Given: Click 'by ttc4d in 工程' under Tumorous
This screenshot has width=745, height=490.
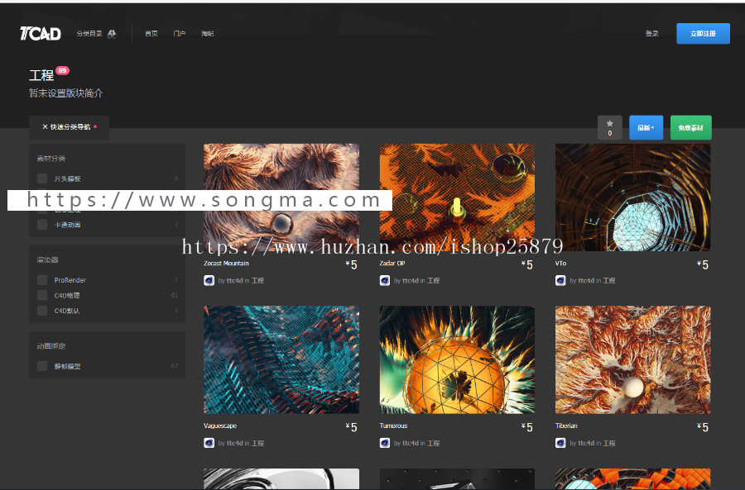Looking at the screenshot, I should coord(416,443).
